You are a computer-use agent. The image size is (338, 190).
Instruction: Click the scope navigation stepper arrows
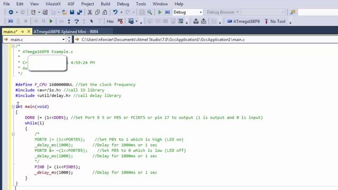tap(69, 40)
